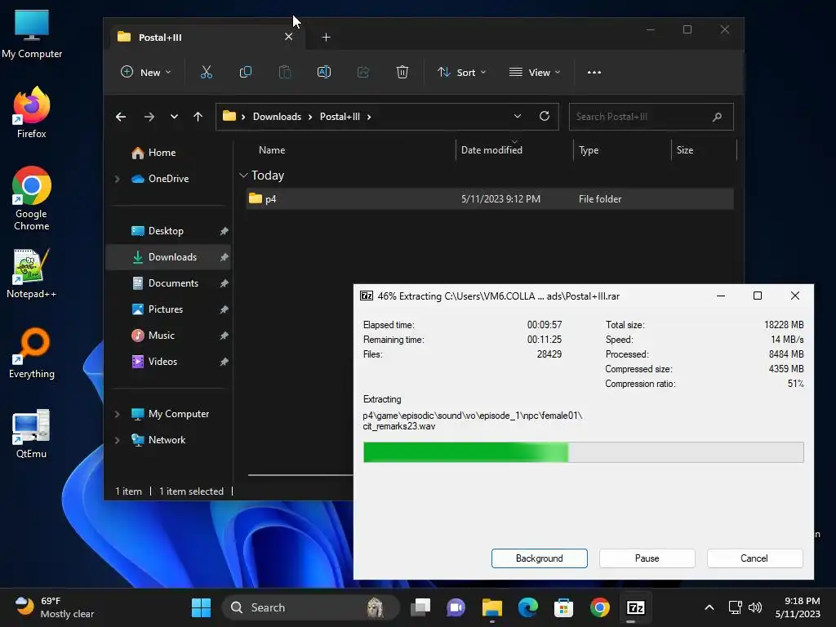Image resolution: width=836 pixels, height=627 pixels.
Task: Open QtEmu desktop shortcut
Action: tap(32, 434)
